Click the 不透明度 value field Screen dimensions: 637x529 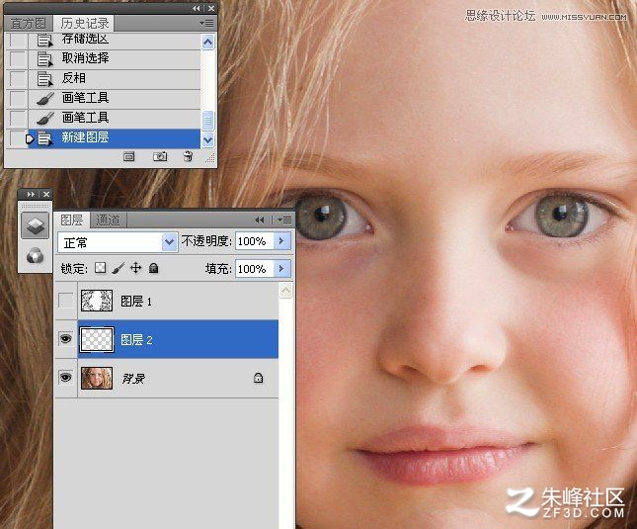tap(255, 241)
